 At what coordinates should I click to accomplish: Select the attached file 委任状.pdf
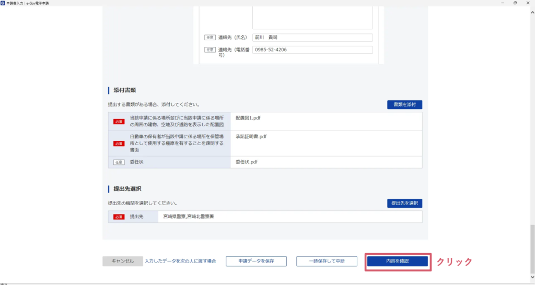(247, 162)
